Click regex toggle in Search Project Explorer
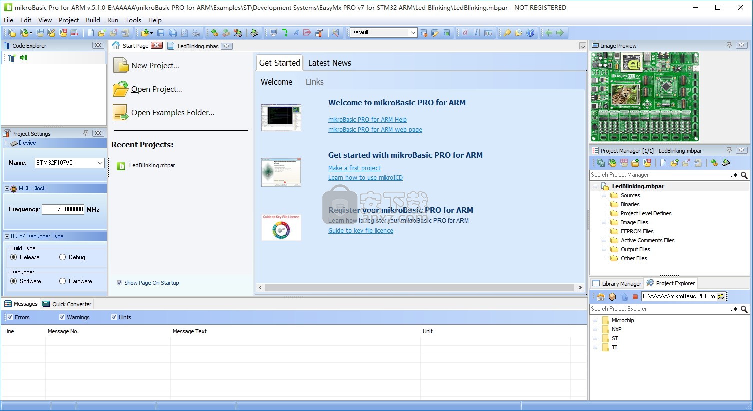753x411 pixels. click(x=734, y=309)
